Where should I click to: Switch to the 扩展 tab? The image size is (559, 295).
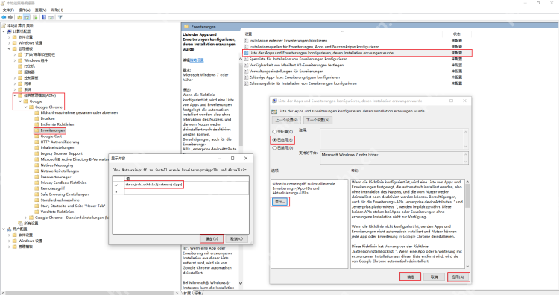point(187,293)
